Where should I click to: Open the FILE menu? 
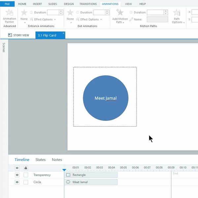(7, 4)
